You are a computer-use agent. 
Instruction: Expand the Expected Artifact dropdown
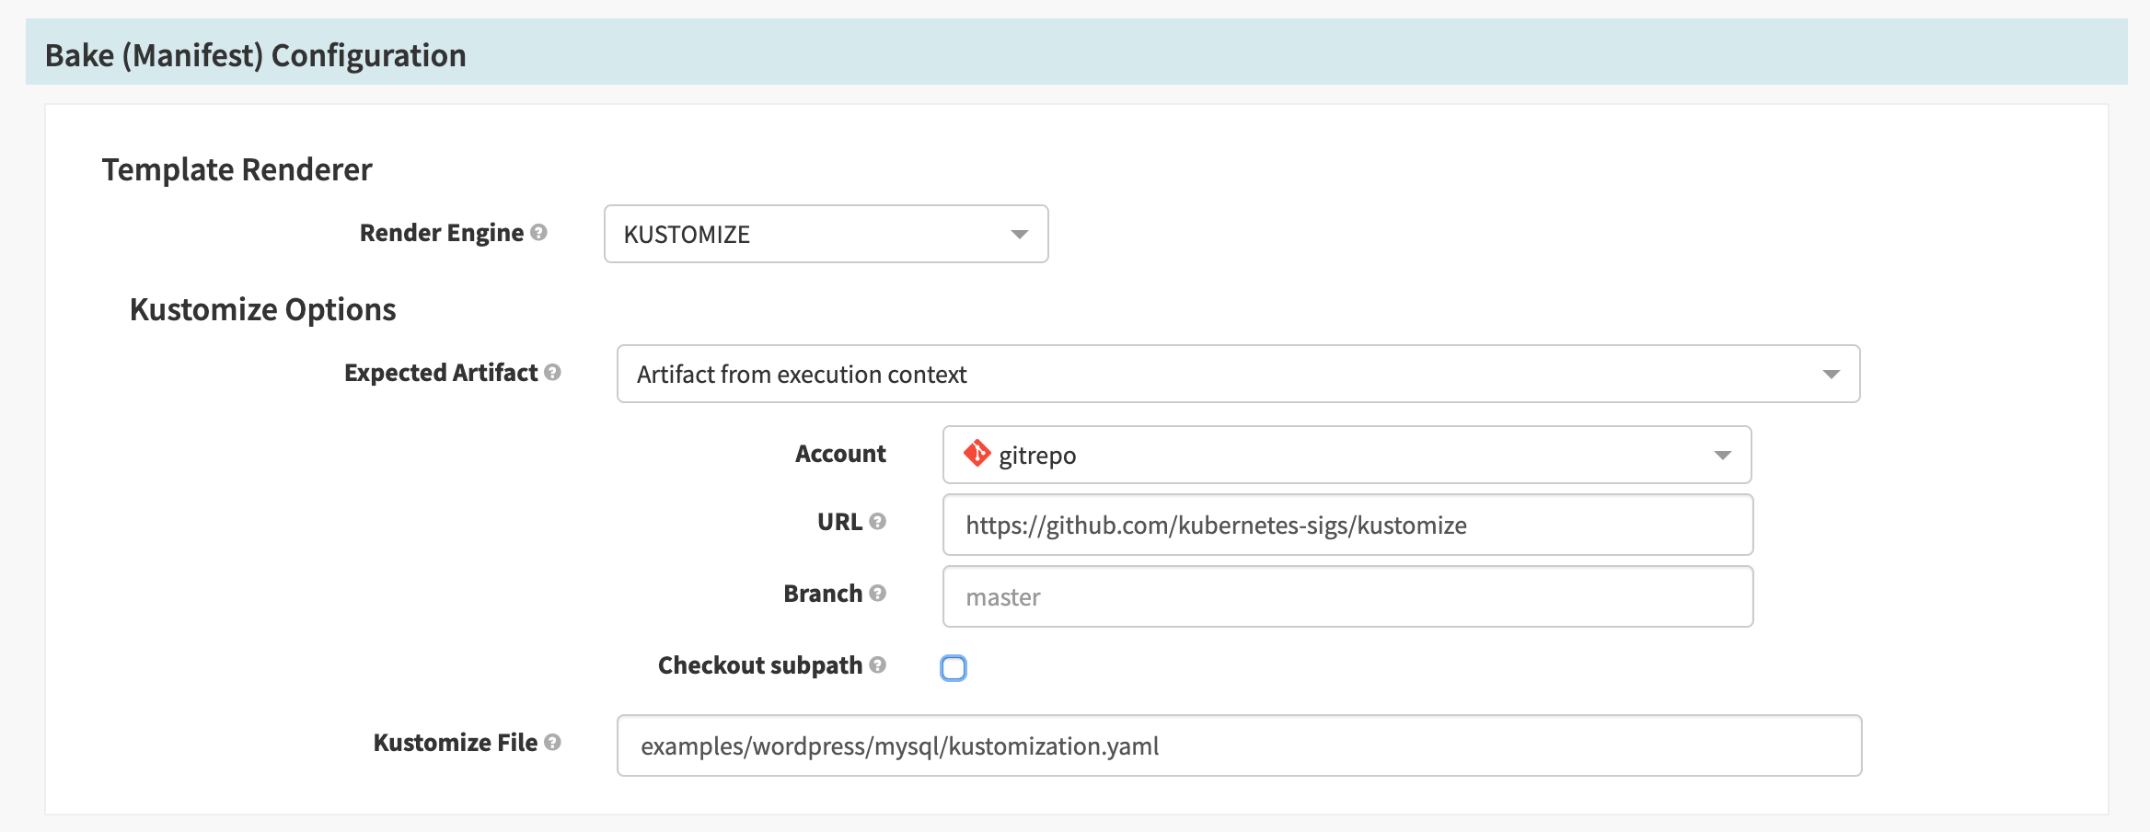[1238, 375]
